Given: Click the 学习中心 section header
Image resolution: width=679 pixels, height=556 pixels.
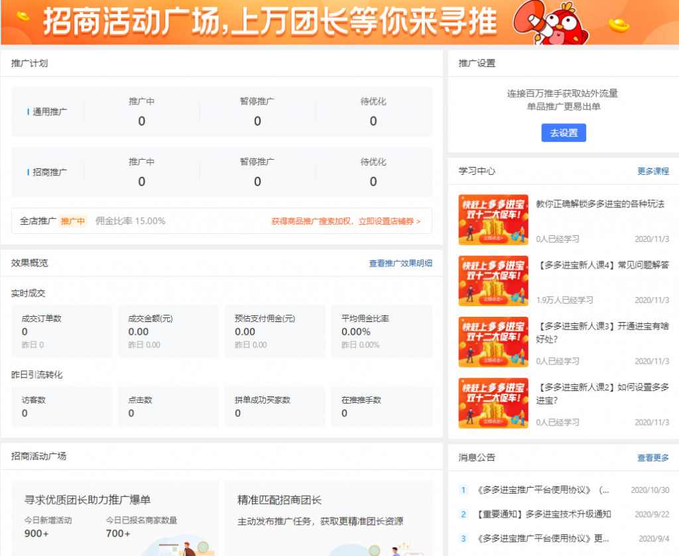Looking at the screenshot, I should (477, 172).
